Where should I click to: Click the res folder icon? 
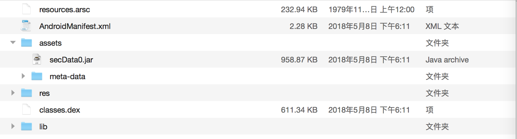(26, 93)
